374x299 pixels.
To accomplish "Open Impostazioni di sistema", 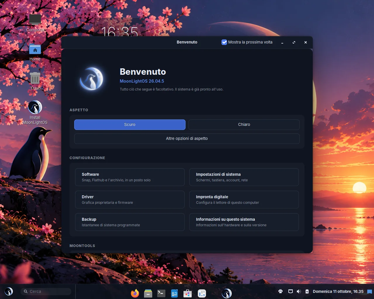I will (244, 177).
